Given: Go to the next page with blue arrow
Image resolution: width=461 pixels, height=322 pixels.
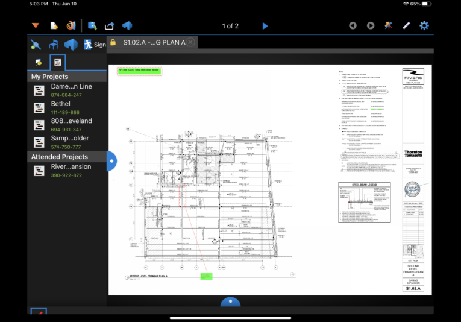Looking at the screenshot, I should 265,25.
